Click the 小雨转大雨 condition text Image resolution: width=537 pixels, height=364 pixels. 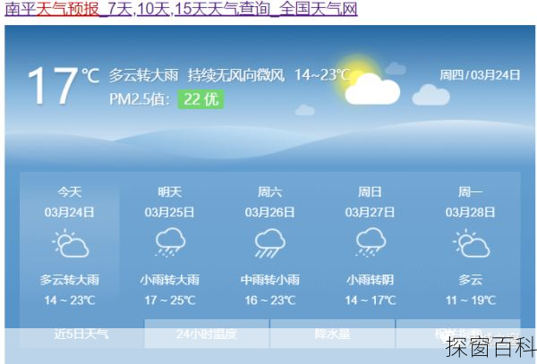pyautogui.click(x=169, y=280)
